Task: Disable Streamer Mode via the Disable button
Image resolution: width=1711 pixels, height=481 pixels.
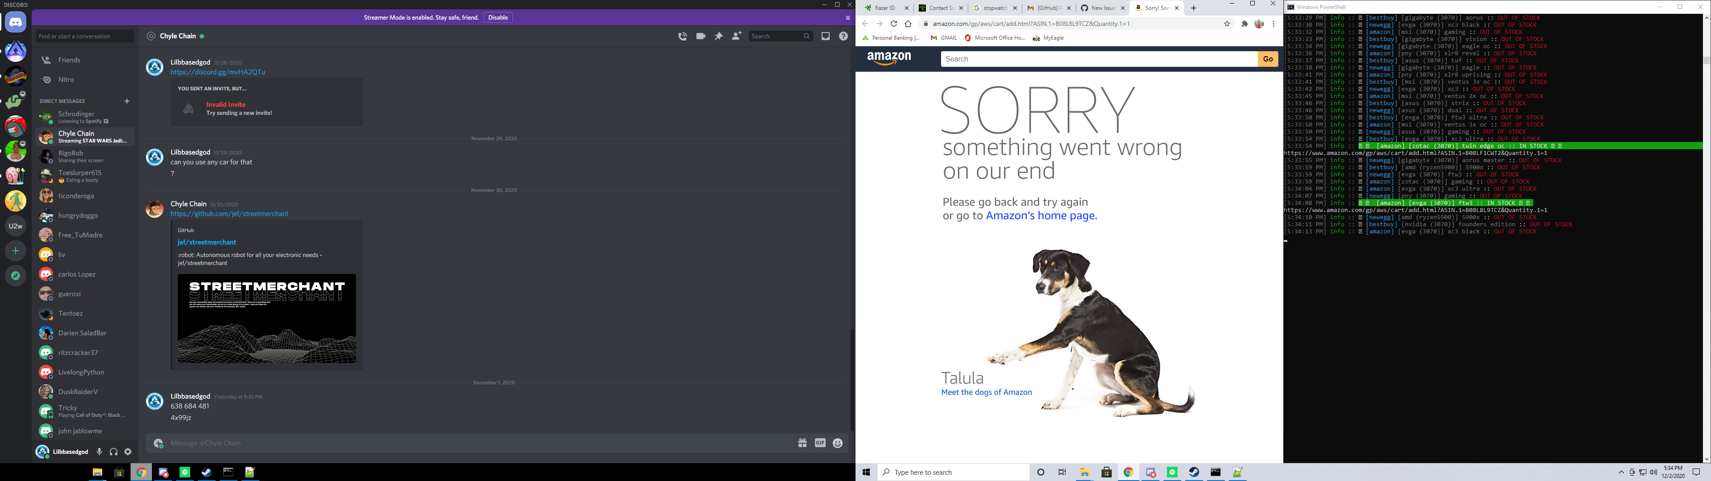Action: click(x=498, y=17)
